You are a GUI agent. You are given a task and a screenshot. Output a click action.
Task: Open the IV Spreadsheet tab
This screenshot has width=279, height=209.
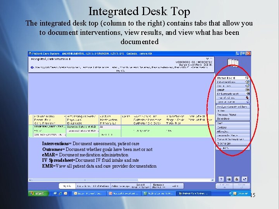233,94
